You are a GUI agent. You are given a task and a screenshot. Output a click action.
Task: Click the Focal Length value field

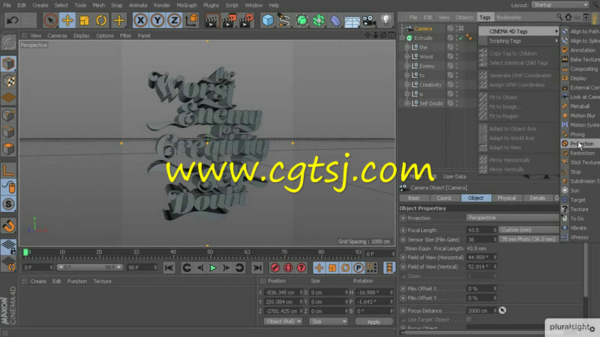point(479,230)
